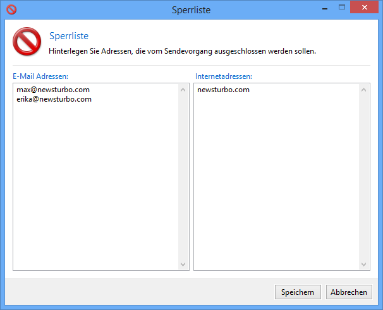Click the Sperrliste title bar app icon
The width and height of the screenshot is (383, 310).
[11, 9]
